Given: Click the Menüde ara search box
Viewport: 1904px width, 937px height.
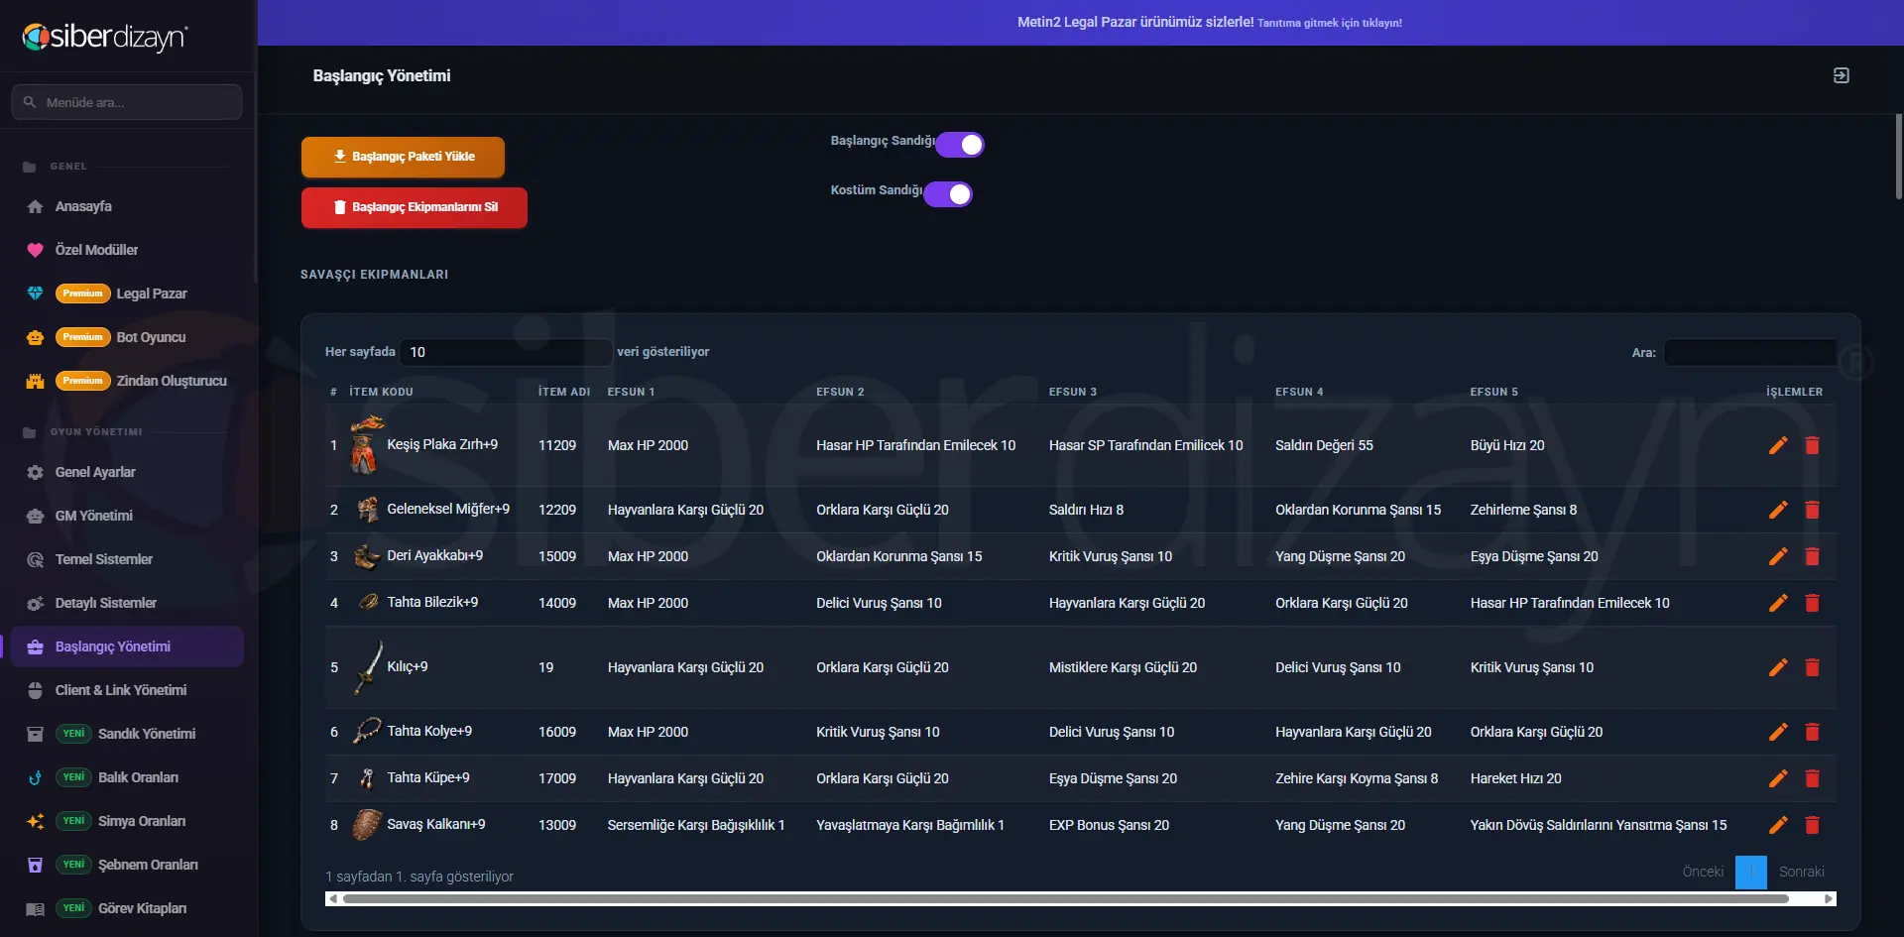Looking at the screenshot, I should [127, 102].
